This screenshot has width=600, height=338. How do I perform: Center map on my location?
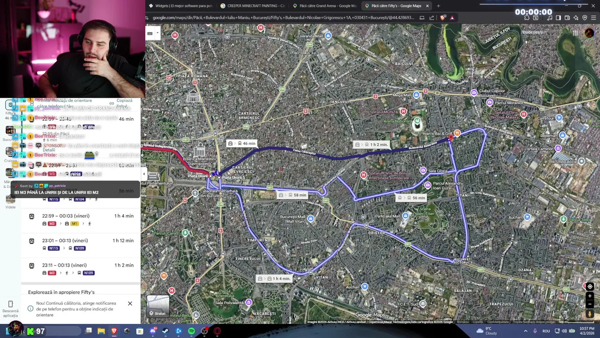coord(590,286)
